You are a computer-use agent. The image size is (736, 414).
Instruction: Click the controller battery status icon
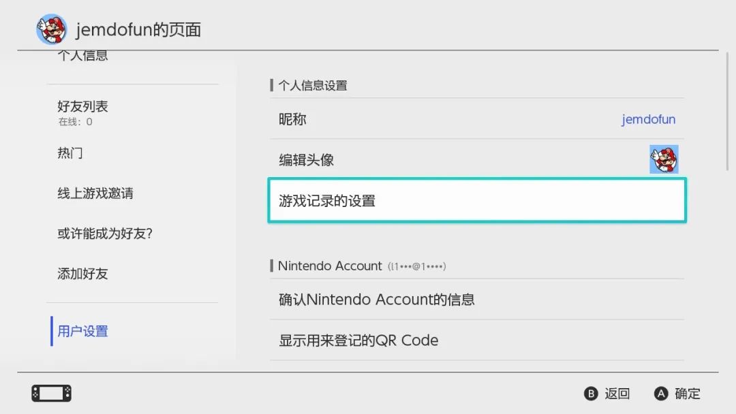(50, 392)
